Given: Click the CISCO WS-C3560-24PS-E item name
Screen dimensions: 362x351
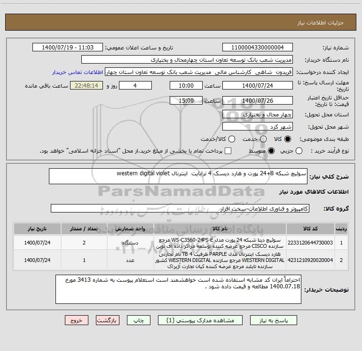Looking at the screenshot, I should click(220, 243).
